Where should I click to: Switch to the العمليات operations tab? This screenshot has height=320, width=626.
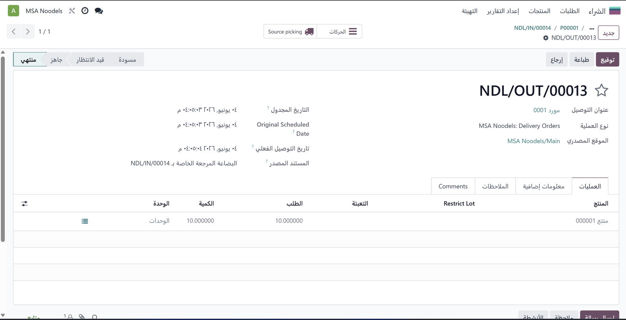(590, 186)
